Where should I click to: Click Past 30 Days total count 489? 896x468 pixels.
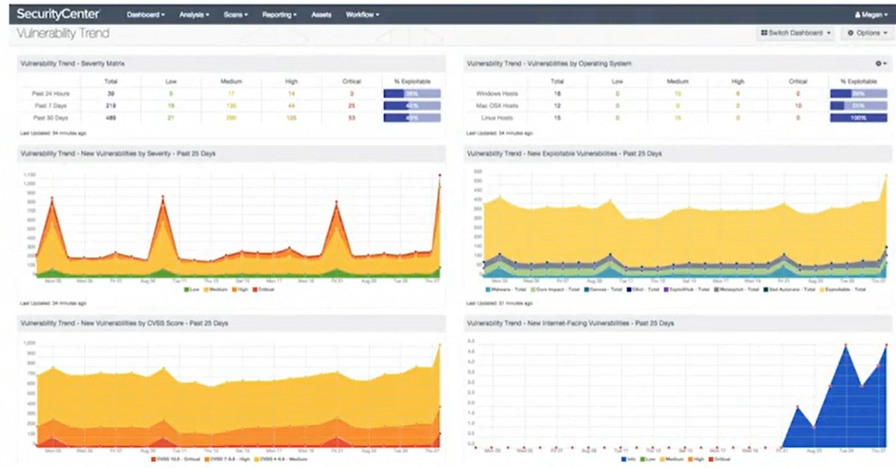pos(111,118)
